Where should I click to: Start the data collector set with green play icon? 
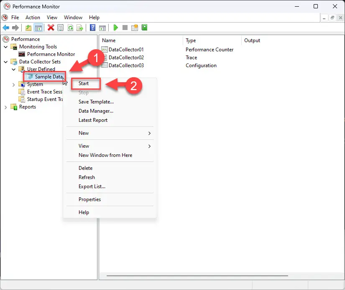pos(116,28)
